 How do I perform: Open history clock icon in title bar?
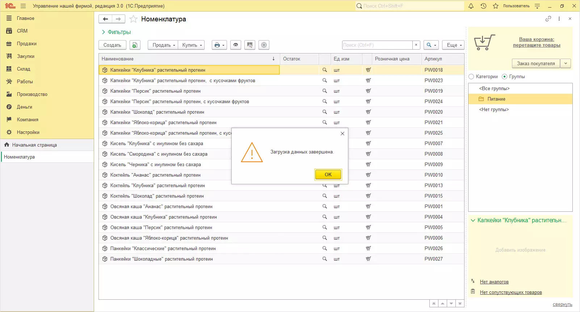pyautogui.click(x=483, y=6)
